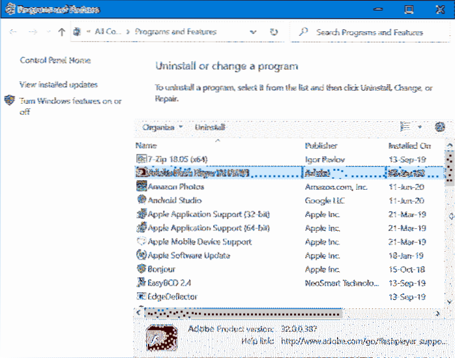Expand the view options dropdown arrow
The image size is (455, 358).
pos(420,128)
